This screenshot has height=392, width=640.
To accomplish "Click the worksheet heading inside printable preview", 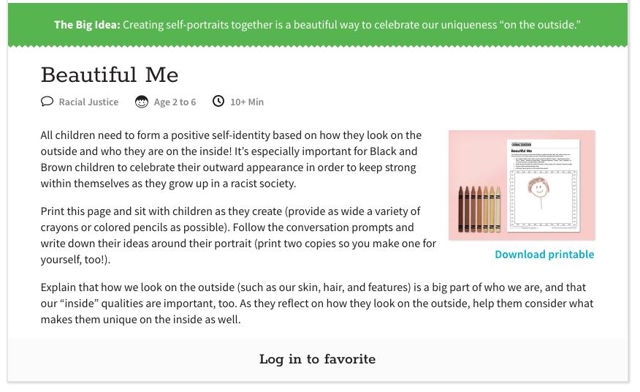I will click(522, 151).
